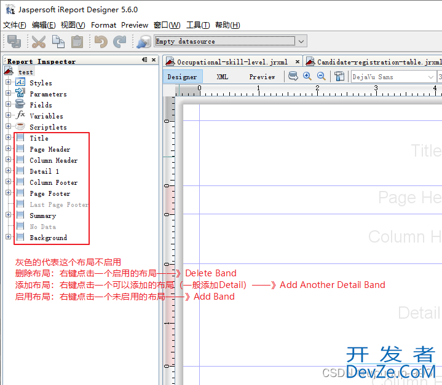The width and height of the screenshot is (442, 385).
Task: Select the Detail 1 tree item
Action: point(44,171)
